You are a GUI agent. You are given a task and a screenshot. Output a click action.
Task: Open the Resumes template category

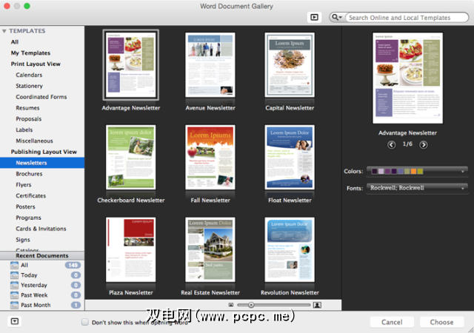(27, 108)
